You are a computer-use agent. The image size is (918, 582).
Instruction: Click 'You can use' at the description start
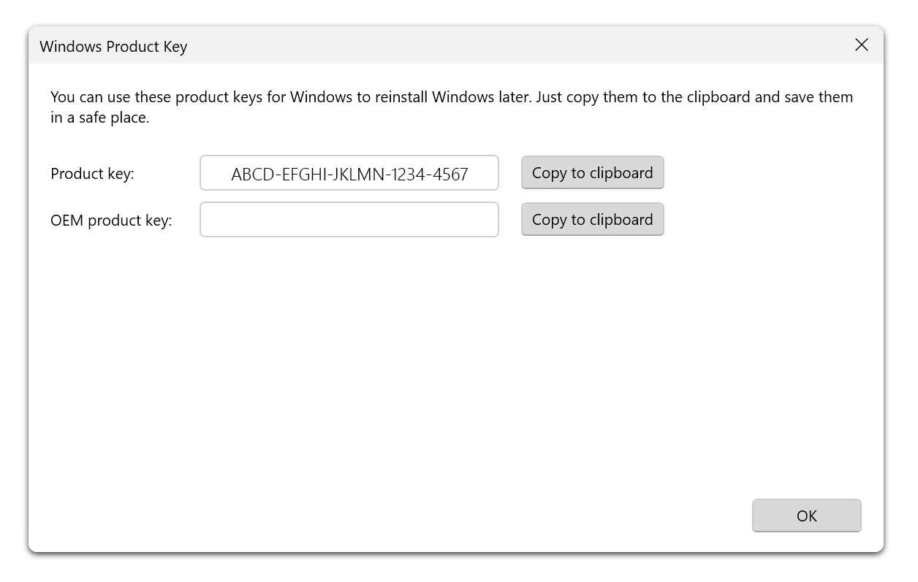[x=90, y=97]
